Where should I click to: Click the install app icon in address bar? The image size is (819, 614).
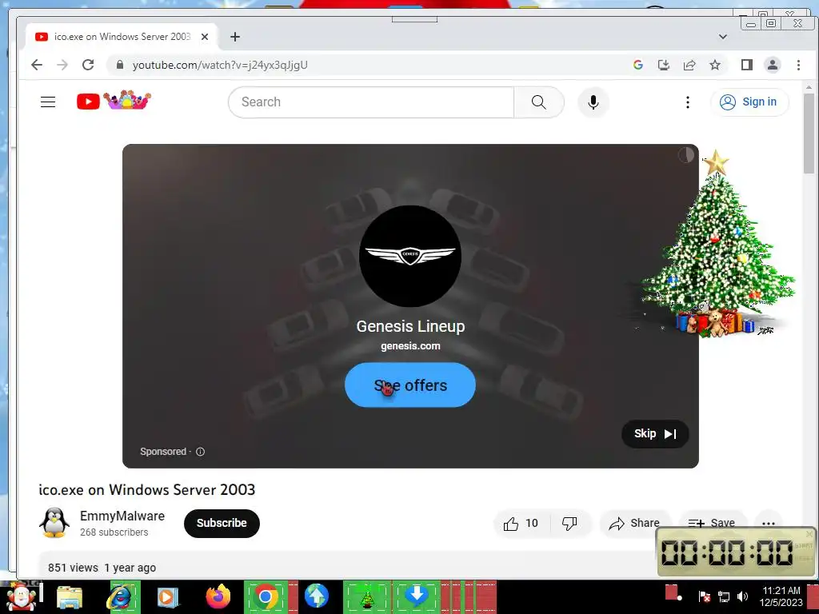click(663, 65)
